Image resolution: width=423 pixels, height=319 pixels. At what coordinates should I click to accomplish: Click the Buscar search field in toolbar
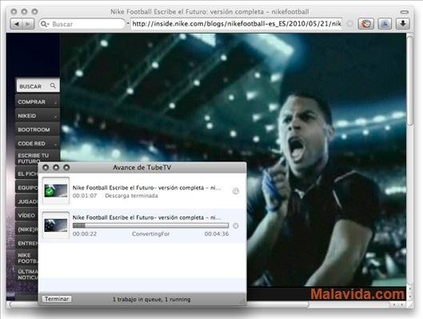(x=82, y=24)
